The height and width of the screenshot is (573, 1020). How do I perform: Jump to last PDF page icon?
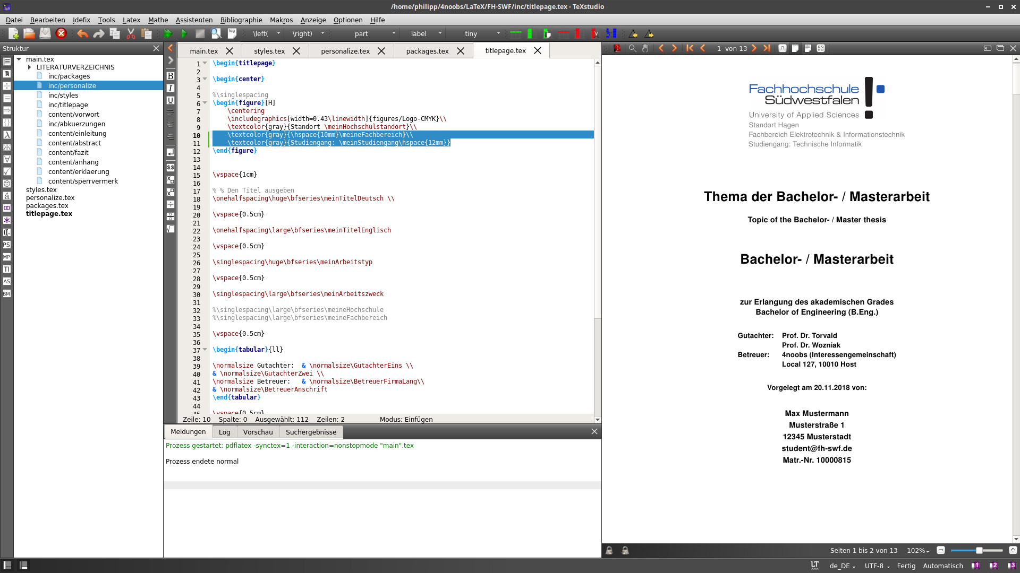coord(767,48)
